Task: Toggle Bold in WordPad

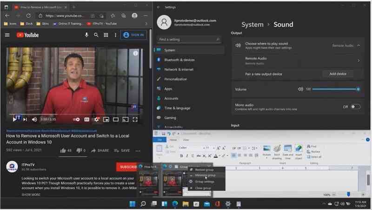Action: click(x=181, y=156)
